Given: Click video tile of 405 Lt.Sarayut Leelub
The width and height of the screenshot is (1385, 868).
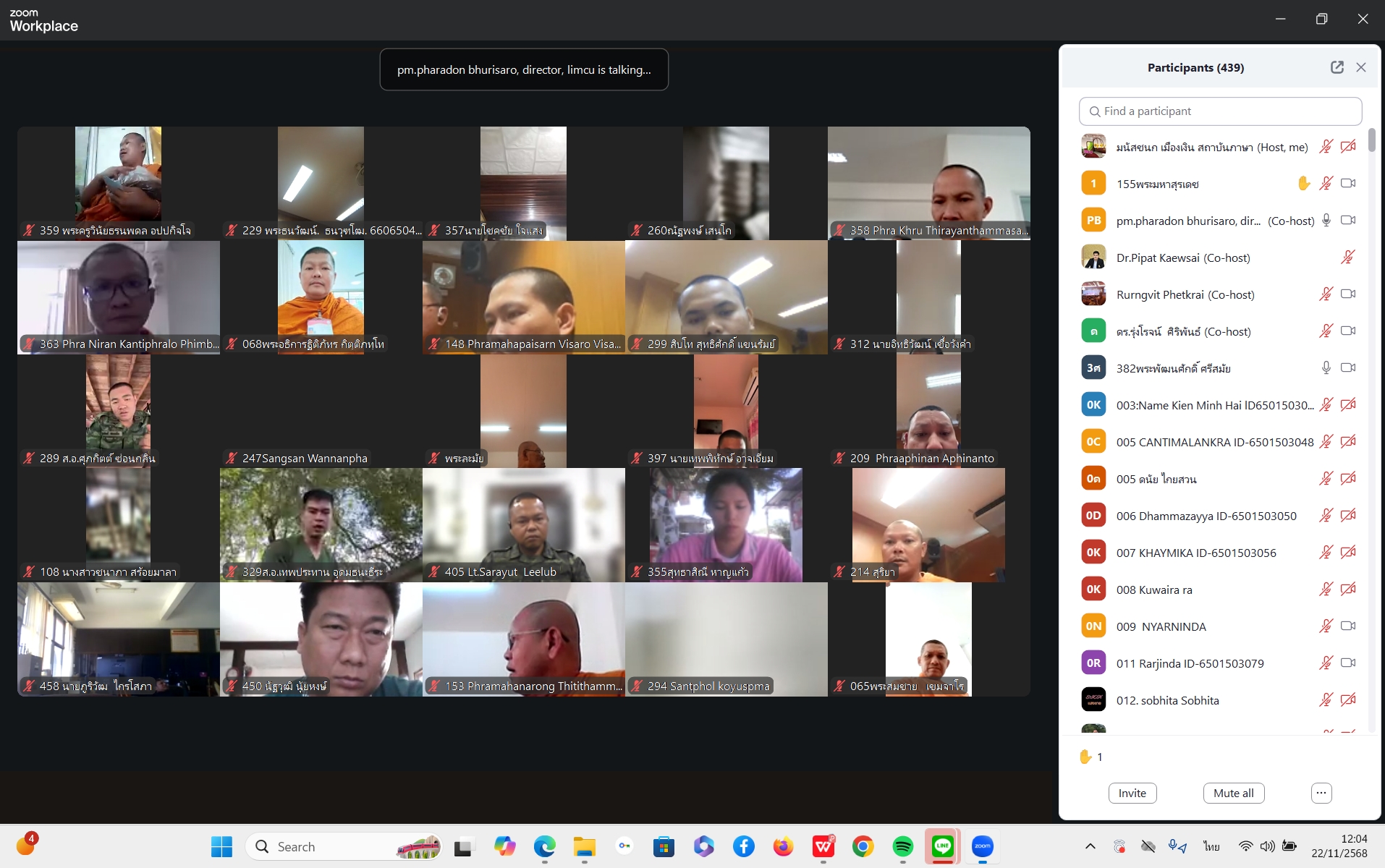Looking at the screenshot, I should (523, 524).
